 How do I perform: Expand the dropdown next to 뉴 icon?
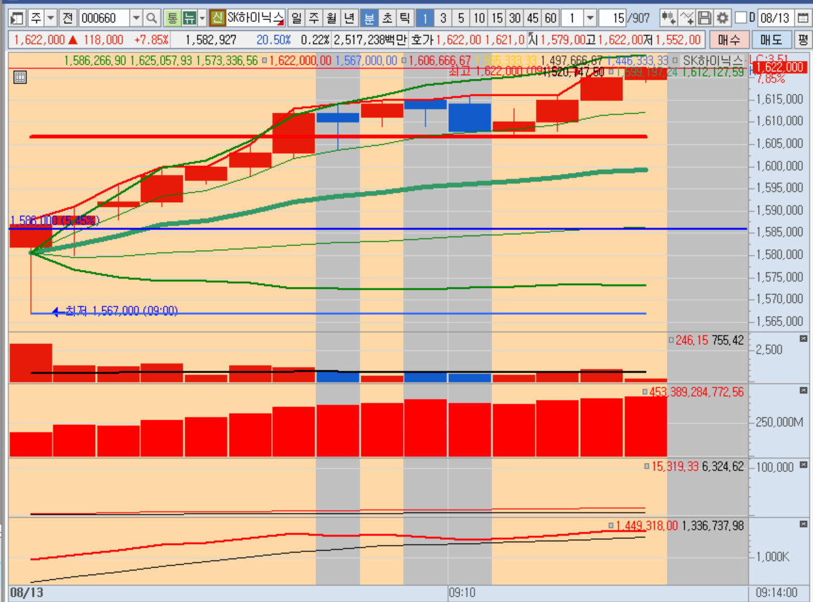click(202, 18)
